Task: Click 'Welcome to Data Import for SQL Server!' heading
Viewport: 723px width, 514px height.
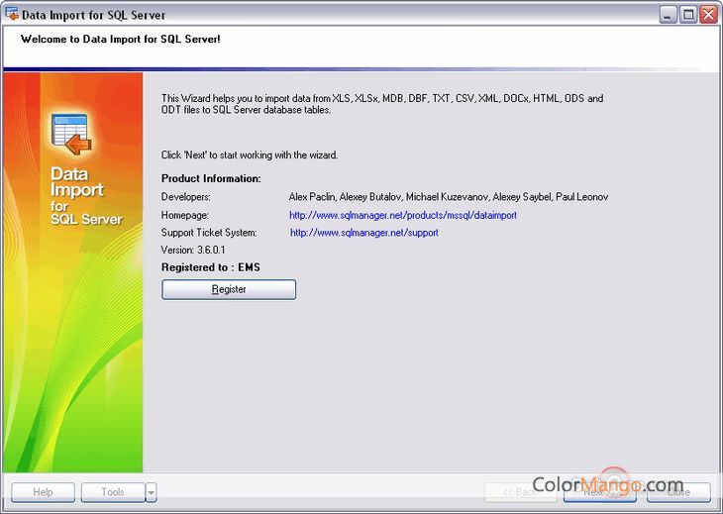Action: (x=121, y=40)
